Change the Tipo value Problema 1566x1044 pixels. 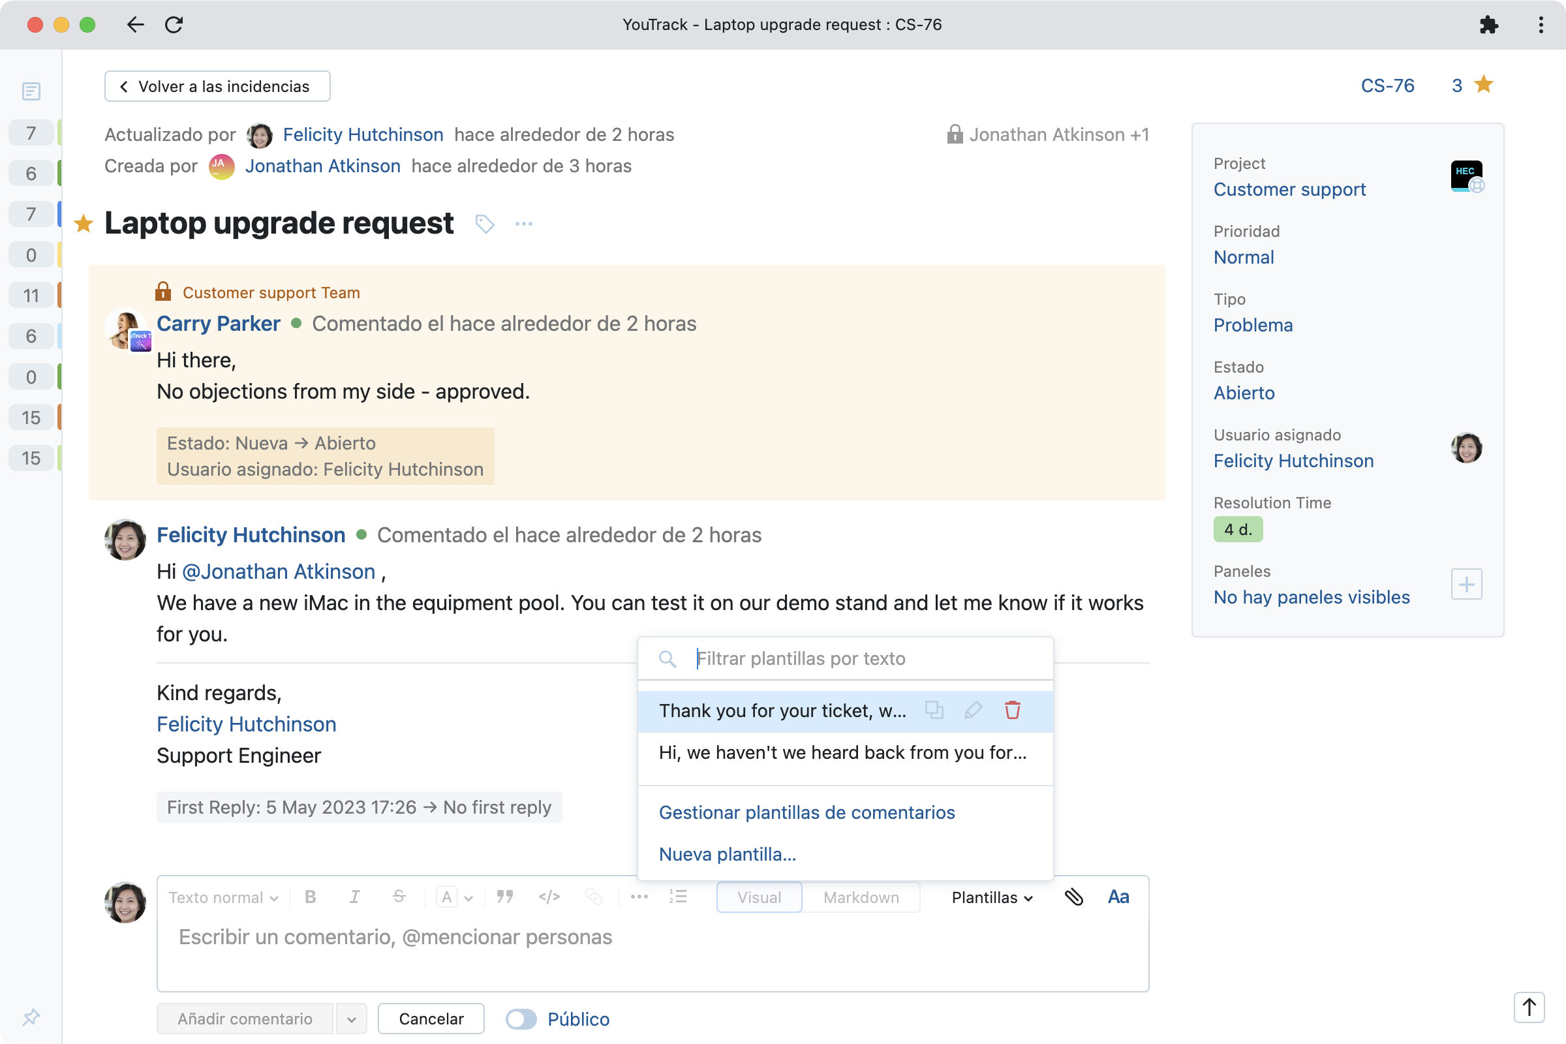(x=1252, y=325)
